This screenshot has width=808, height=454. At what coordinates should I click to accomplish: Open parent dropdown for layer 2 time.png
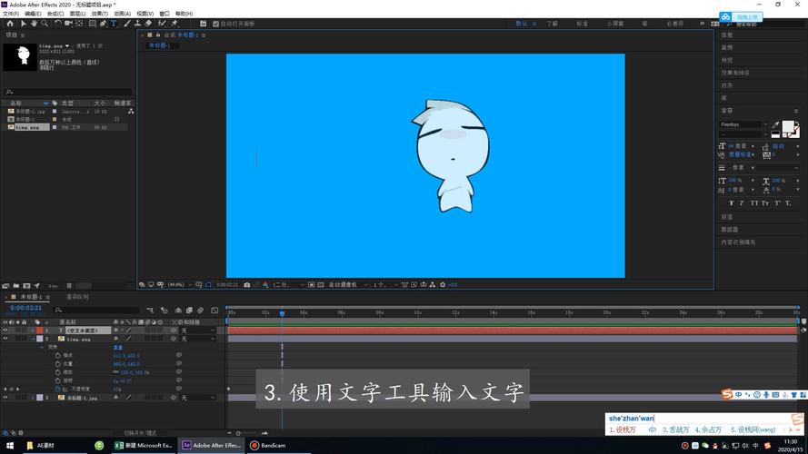tap(197, 339)
